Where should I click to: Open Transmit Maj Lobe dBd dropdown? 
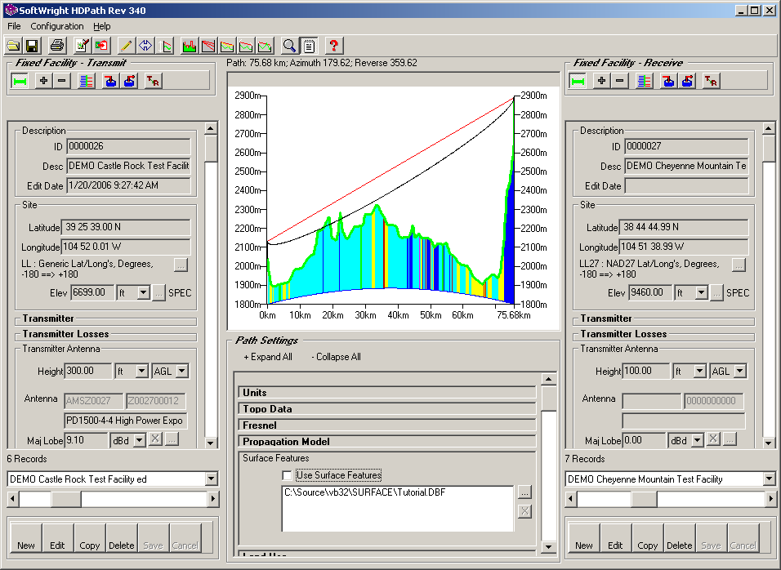(140, 440)
